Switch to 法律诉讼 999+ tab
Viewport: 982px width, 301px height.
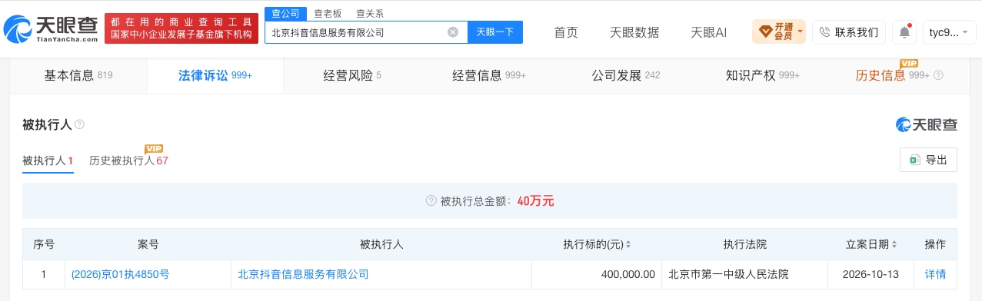click(x=215, y=75)
